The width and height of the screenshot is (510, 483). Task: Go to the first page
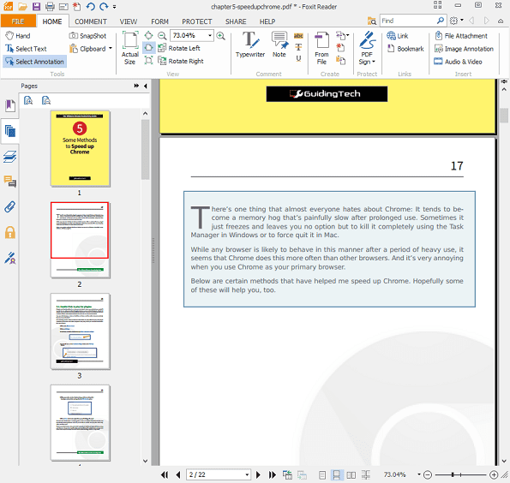pos(165,475)
